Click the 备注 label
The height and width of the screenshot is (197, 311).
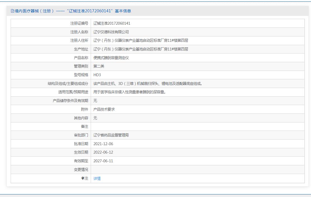pyautogui.click(x=85, y=126)
